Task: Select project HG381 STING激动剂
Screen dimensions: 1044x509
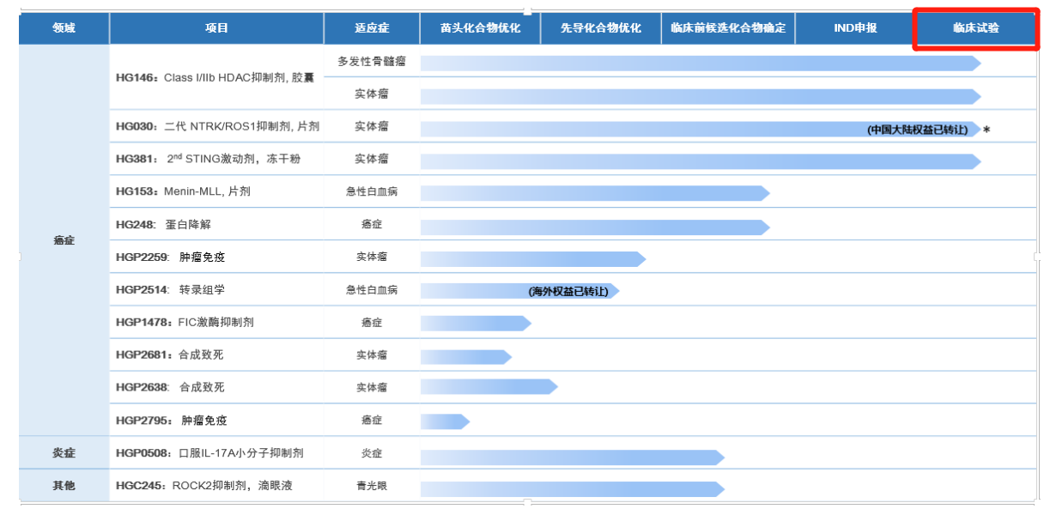Action: pos(209,159)
